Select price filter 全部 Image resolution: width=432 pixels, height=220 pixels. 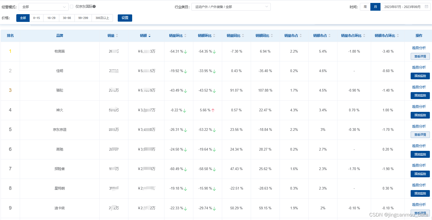click(x=23, y=18)
